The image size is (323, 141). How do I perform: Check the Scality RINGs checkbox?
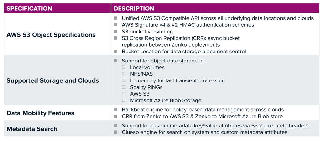pos(124,87)
